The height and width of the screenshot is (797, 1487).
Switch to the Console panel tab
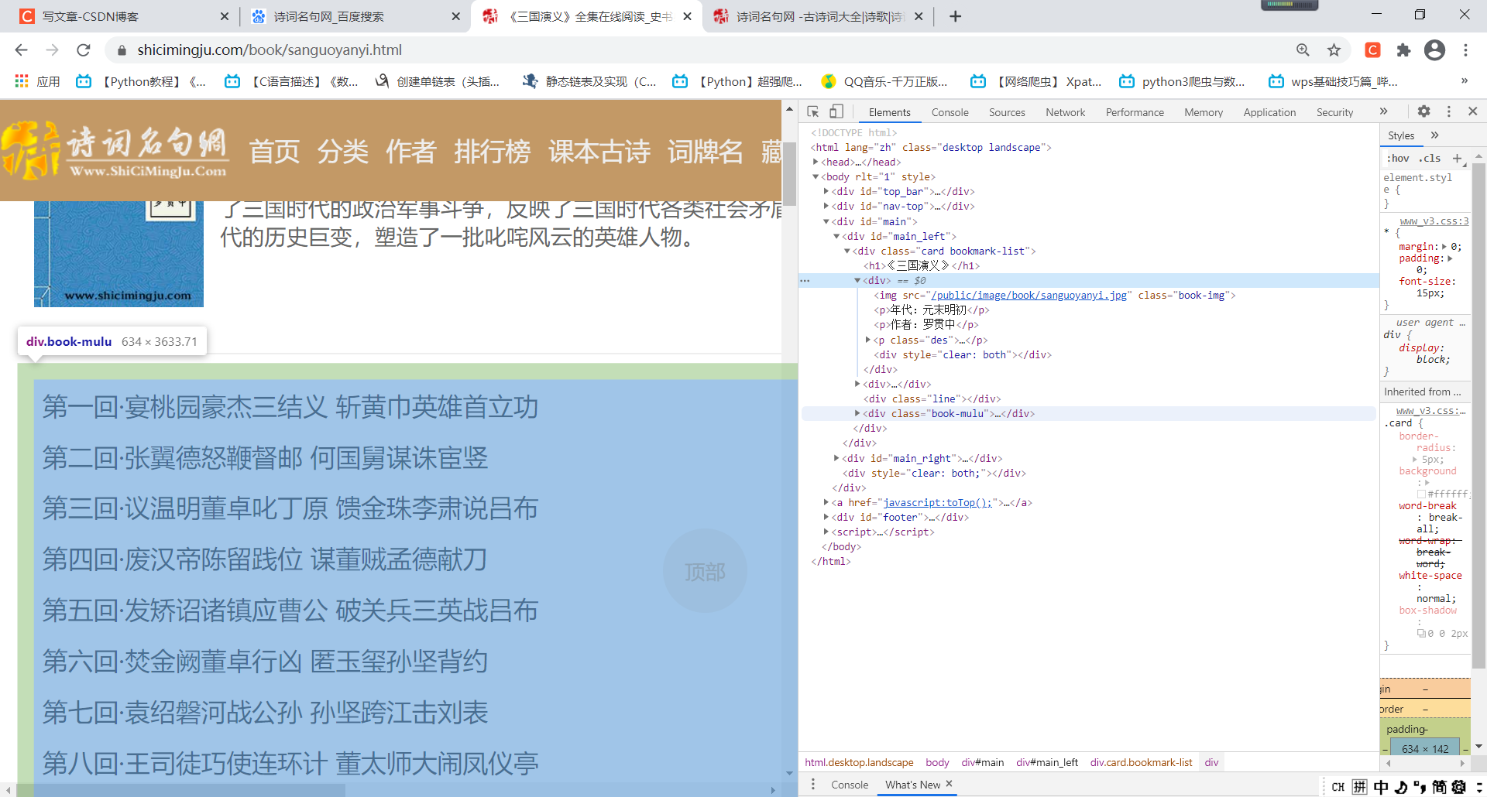[950, 111]
